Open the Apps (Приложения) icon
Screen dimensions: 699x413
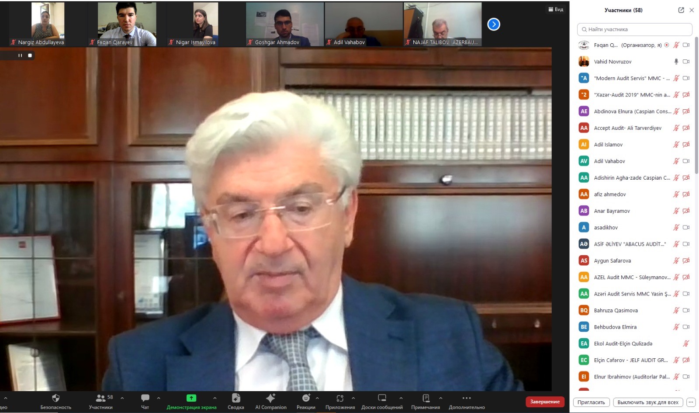pyautogui.click(x=340, y=398)
